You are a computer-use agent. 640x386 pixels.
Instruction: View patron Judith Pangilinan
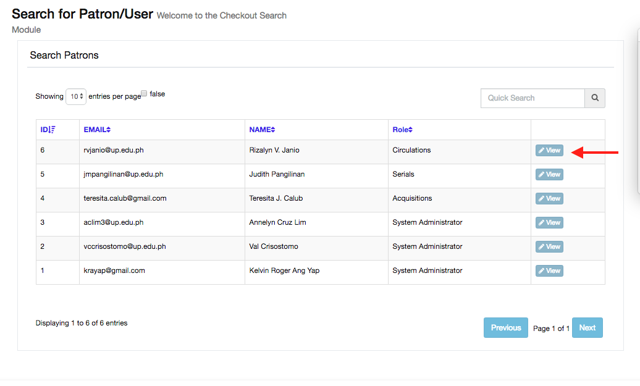549,175
